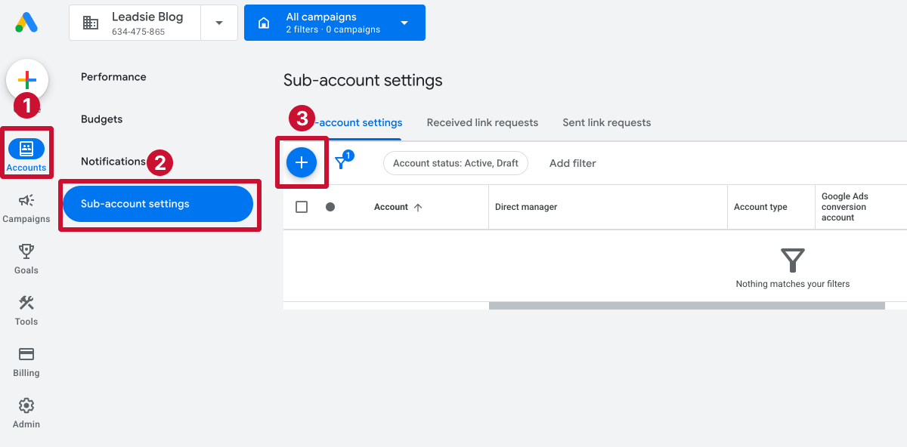
Task: Open Goals trophy in sidebar
Action: pos(26,258)
